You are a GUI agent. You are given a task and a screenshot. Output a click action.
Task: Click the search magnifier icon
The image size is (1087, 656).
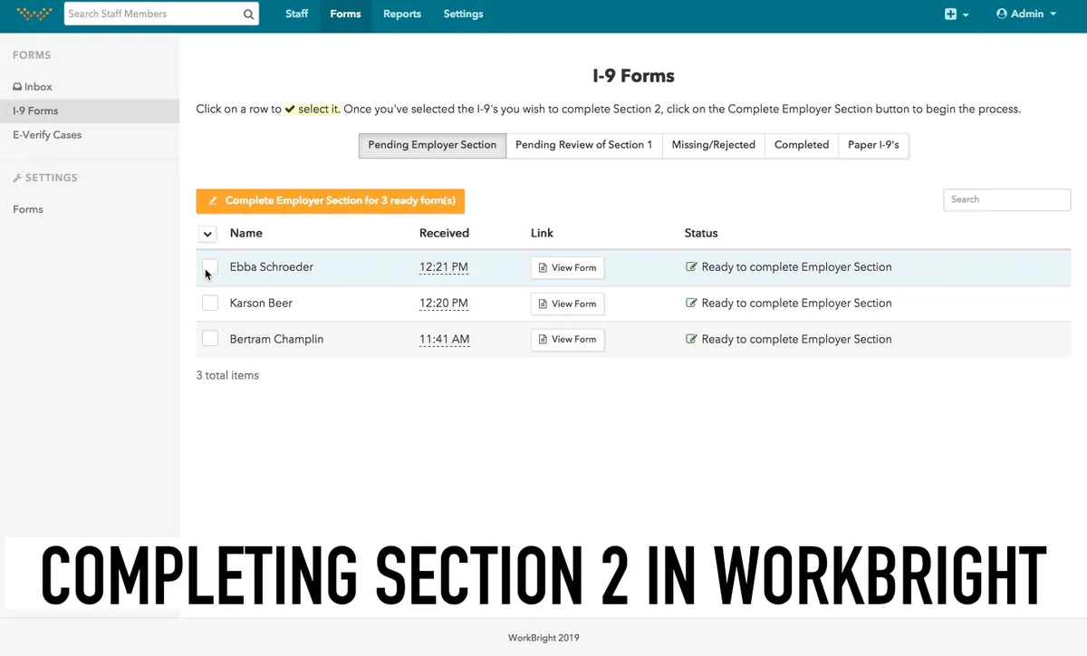[x=248, y=14]
